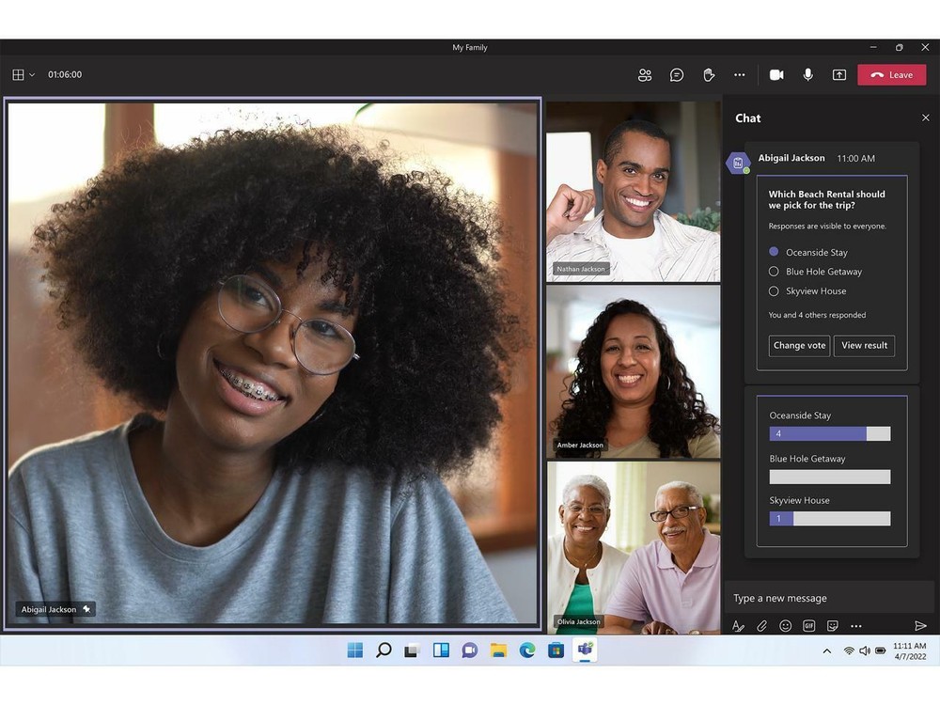Viewport: 940px width, 705px height.
Task: Click the Oceanside Stay result bar
Action: pos(829,434)
